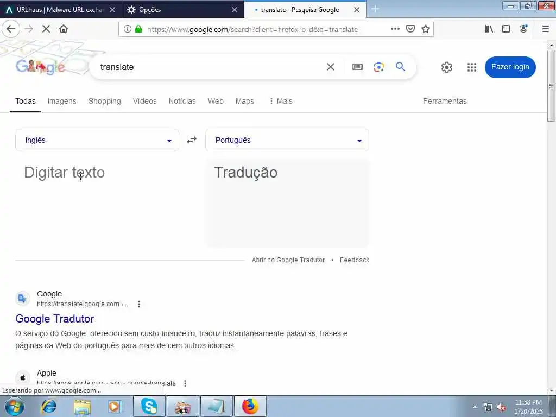Select the Web results tab
Screen dimensions: 556x417
(216, 101)
